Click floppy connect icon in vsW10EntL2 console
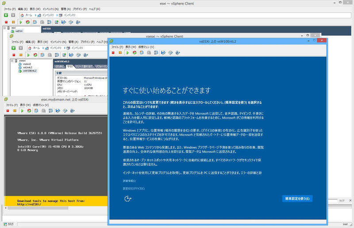 [163, 53]
